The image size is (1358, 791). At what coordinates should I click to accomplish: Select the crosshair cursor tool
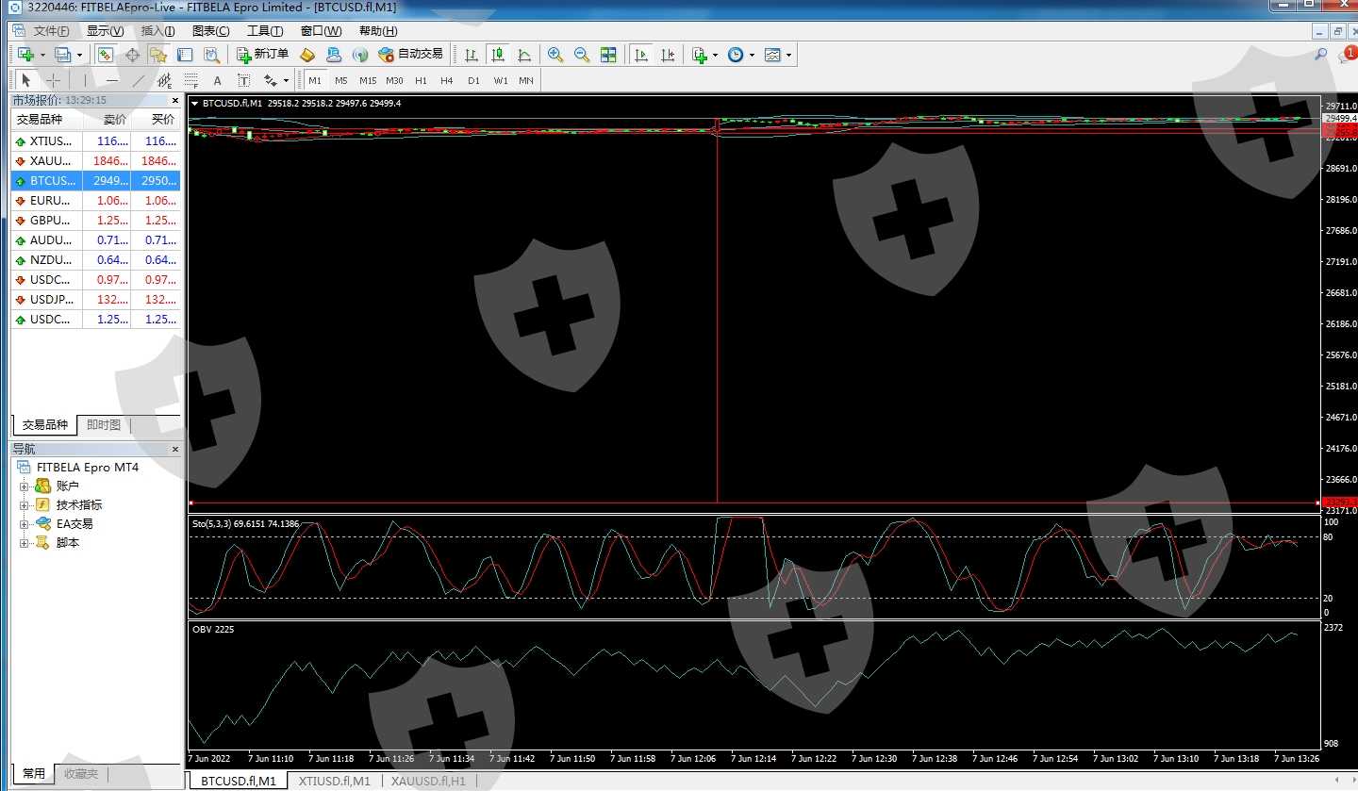54,80
